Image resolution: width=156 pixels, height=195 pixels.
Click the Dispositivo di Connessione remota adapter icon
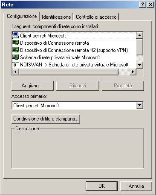pyautogui.click(x=16, y=43)
